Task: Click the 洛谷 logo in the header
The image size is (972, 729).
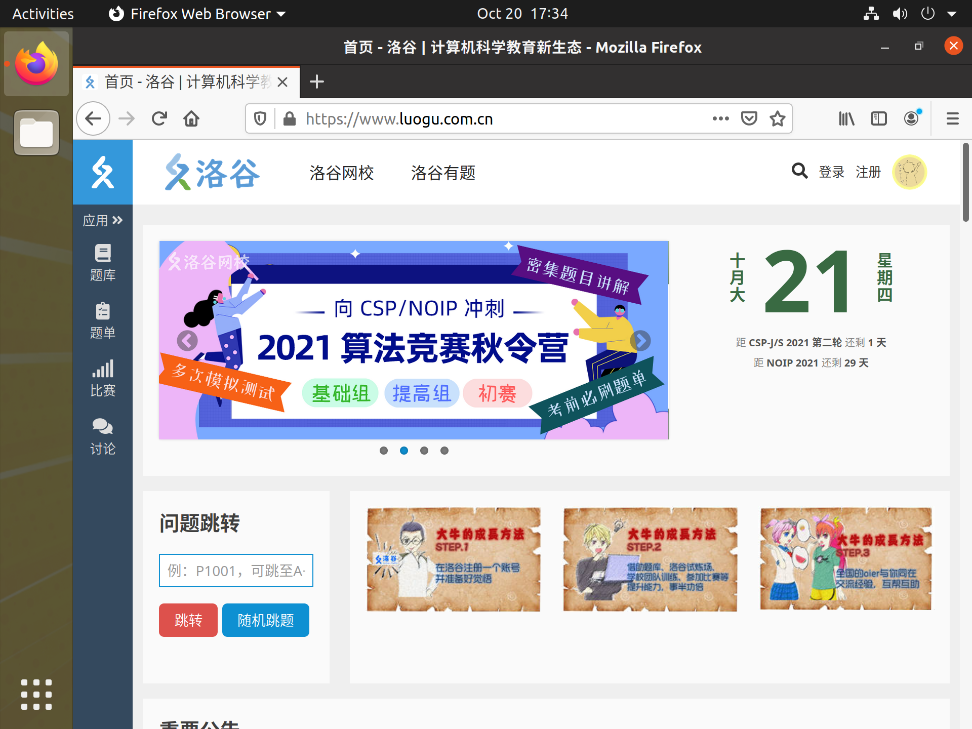Action: tap(212, 172)
